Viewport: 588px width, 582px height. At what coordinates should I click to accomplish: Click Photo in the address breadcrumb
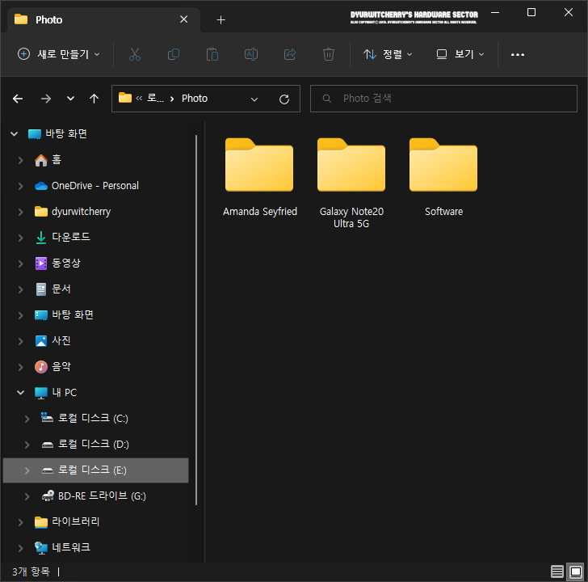click(195, 99)
